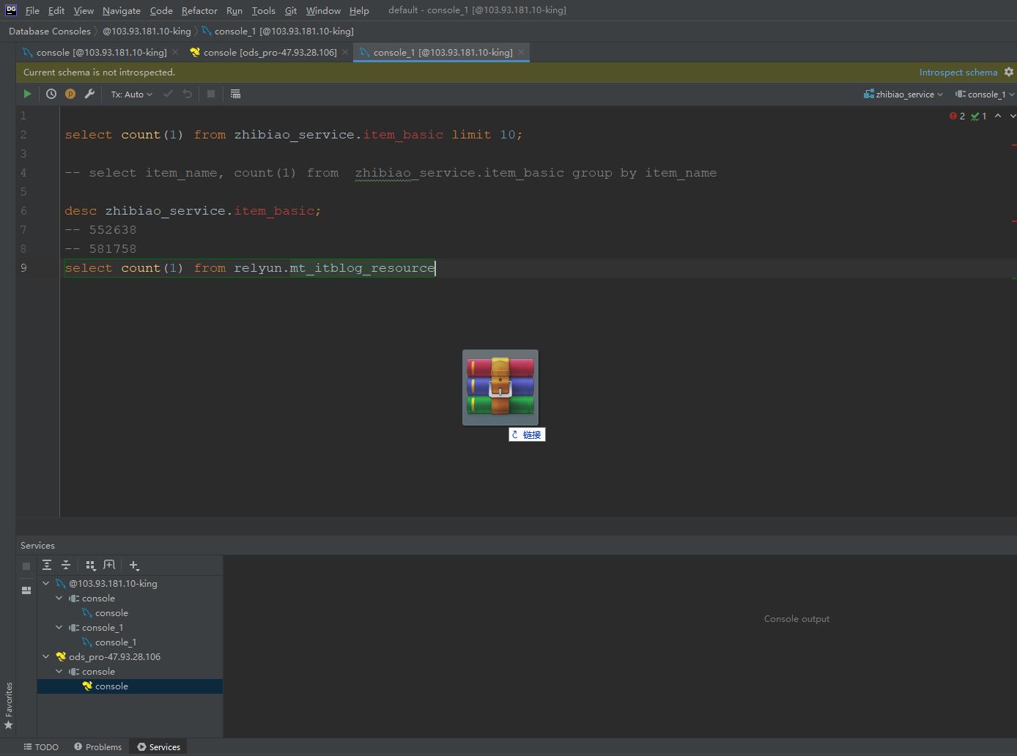Viewport: 1017px width, 756px height.
Task: Open the Refactor menu
Action: coord(199,10)
